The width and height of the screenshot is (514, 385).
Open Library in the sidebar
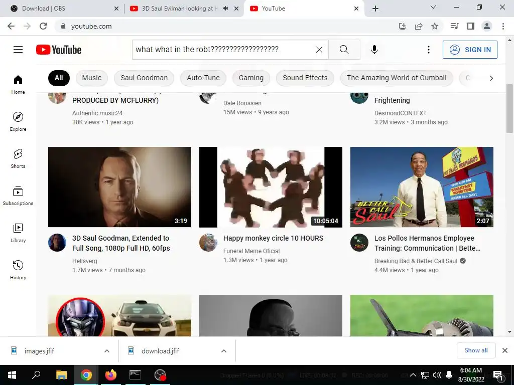tap(18, 233)
